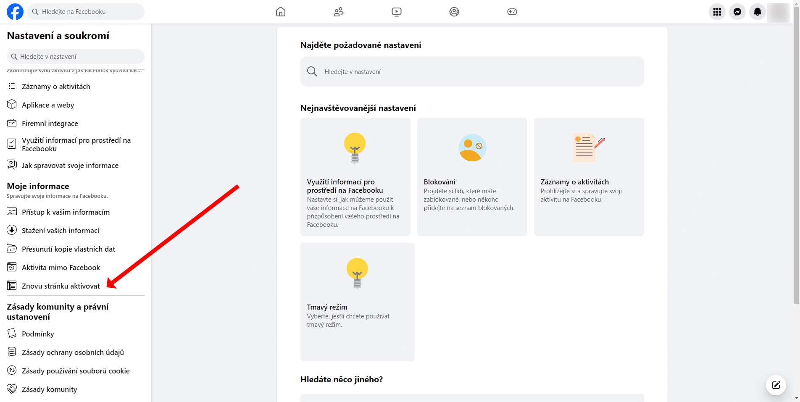800x402 pixels.
Task: Open the compose pencil button bottom right
Action: click(776, 385)
